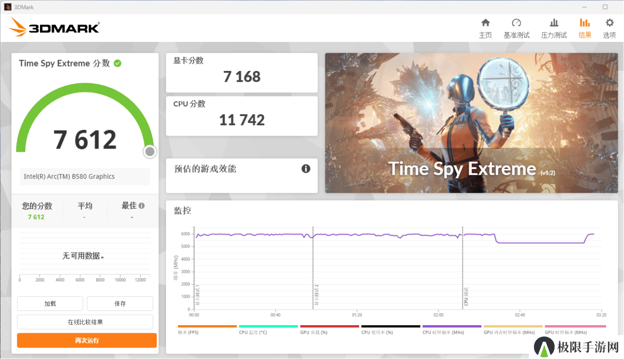
Task: Click the 加载 load button
Action: [50, 303]
